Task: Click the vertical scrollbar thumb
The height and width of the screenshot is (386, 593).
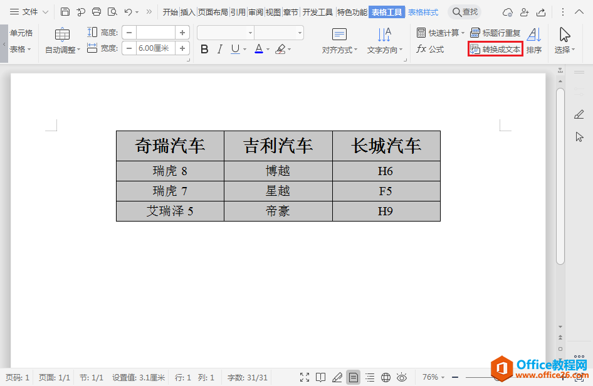Action: (560, 176)
